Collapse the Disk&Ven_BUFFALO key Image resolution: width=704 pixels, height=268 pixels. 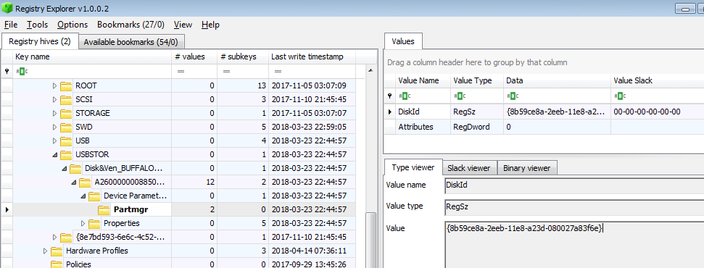click(65, 169)
